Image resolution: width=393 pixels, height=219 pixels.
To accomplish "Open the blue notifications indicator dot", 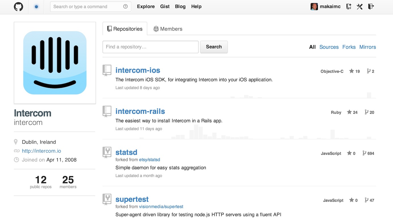I will click(x=36, y=7).
